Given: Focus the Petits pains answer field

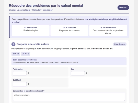Looking at the screenshot, I should coord(20,73).
